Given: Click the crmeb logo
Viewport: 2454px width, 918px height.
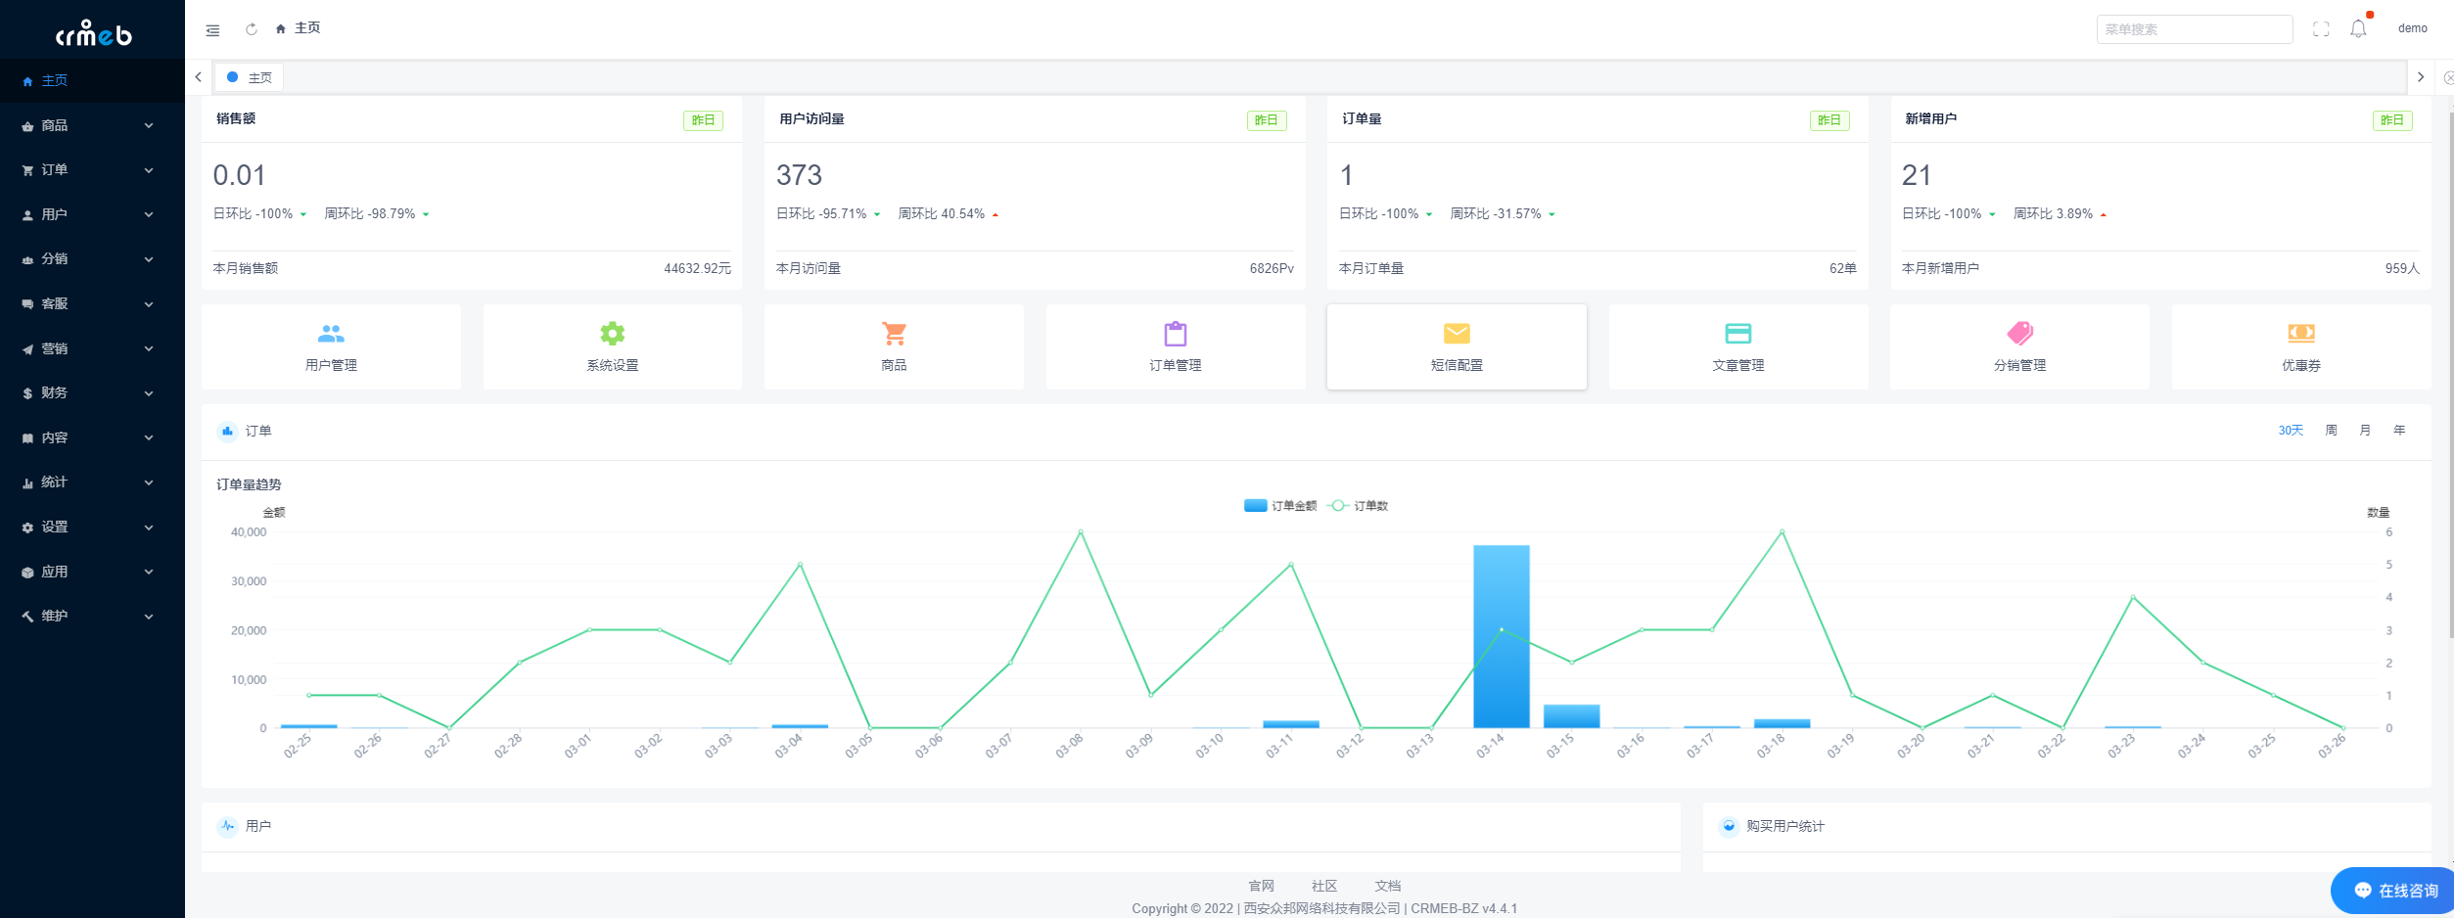Looking at the screenshot, I should [93, 33].
